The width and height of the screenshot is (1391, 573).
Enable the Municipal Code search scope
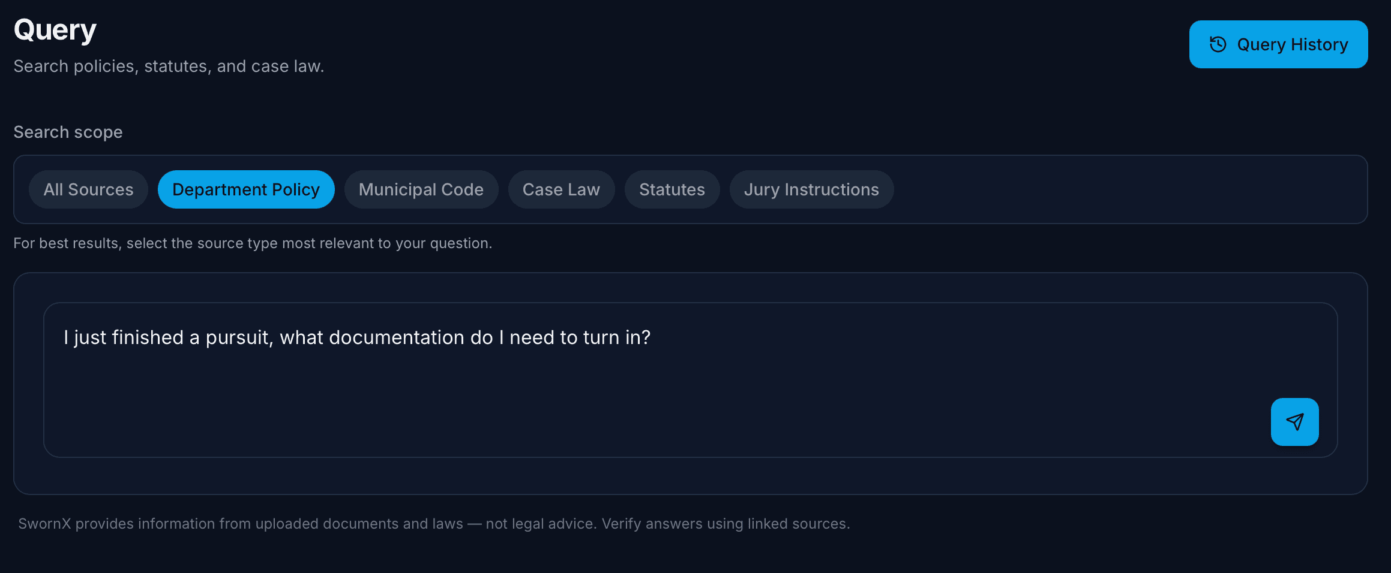[421, 189]
